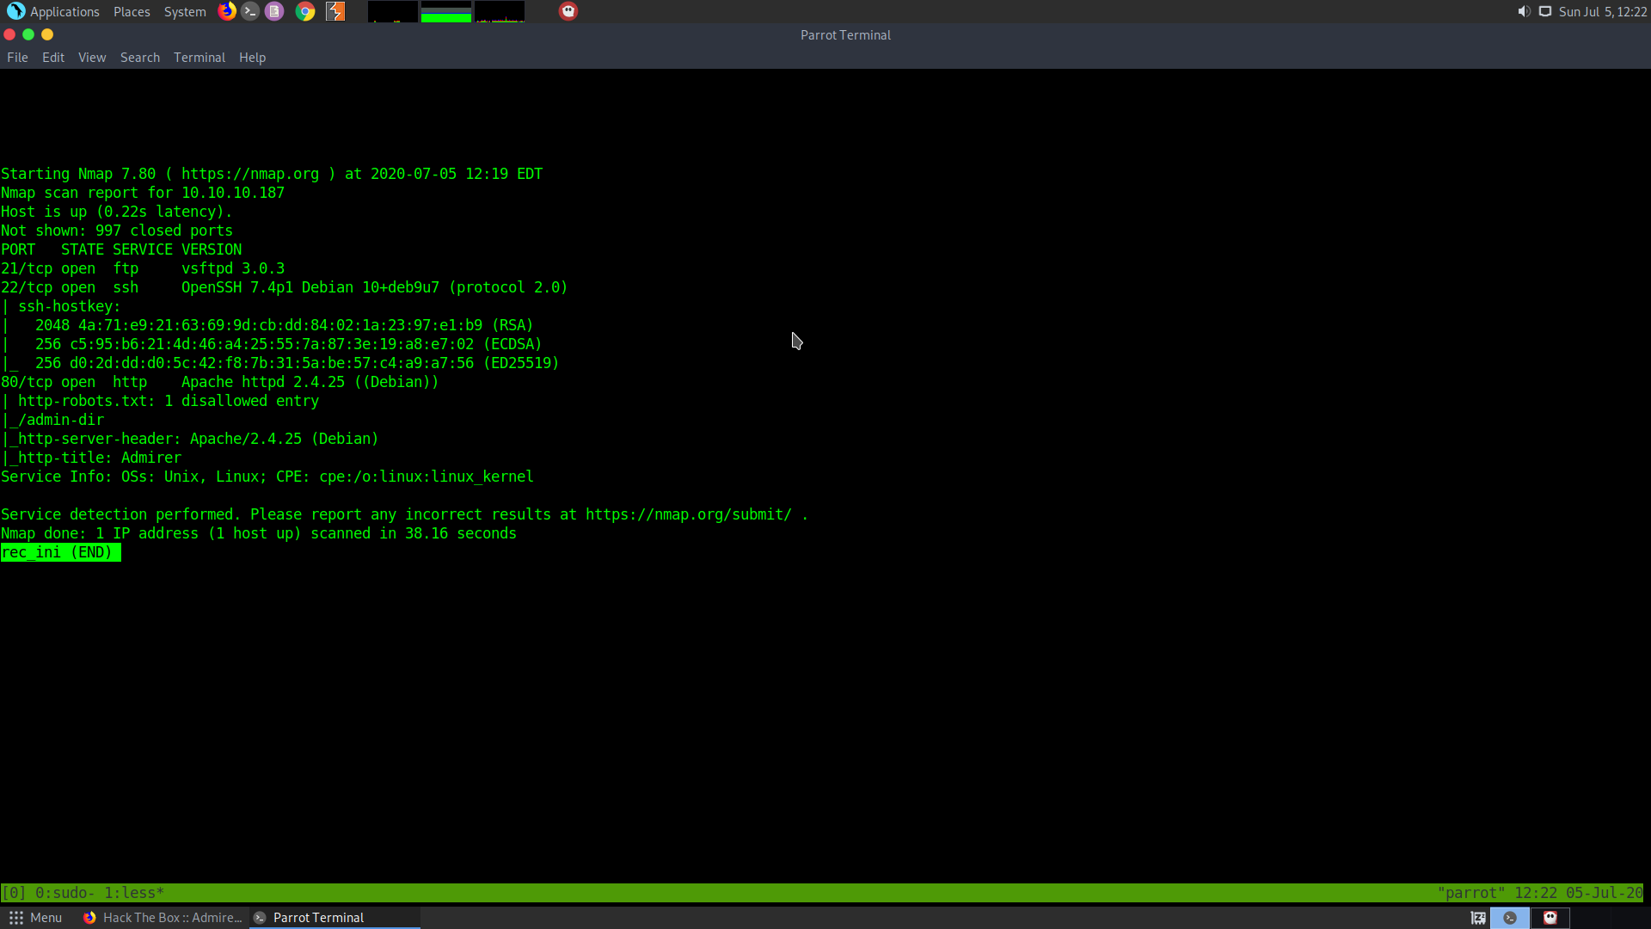Open the Terminal menu in menu bar

(x=199, y=58)
